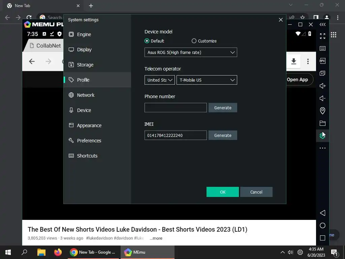Cancel the System settings dialog
The width and height of the screenshot is (345, 259).
(x=256, y=192)
